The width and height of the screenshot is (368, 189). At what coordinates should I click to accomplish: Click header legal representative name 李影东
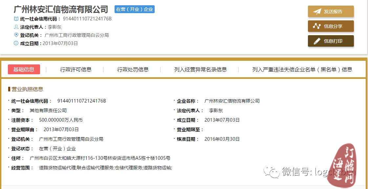pyautogui.click(x=54, y=27)
